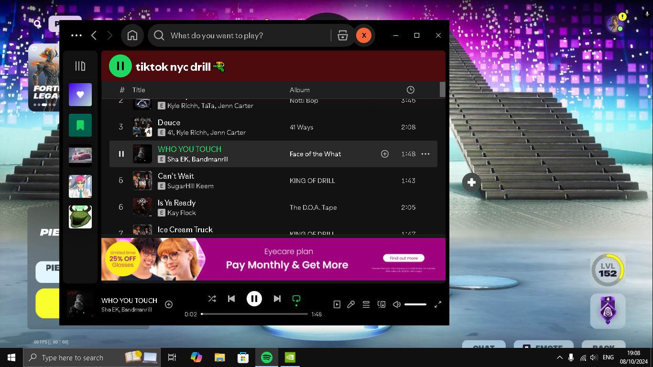Add WHO YOU TOUCH row to Liked Songs
Viewport: 653px width, 367px height.
[385, 154]
